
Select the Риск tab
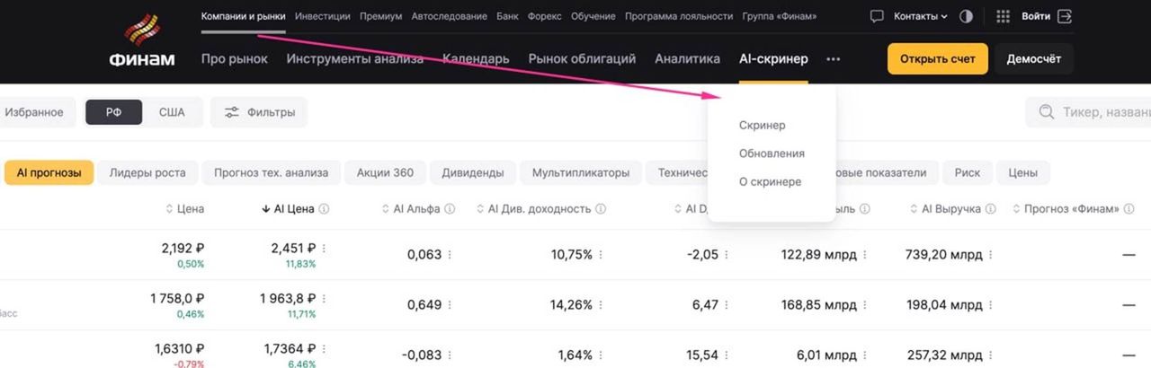point(968,173)
